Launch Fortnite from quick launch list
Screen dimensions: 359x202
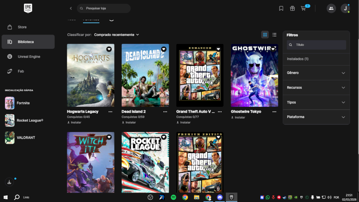(23, 103)
